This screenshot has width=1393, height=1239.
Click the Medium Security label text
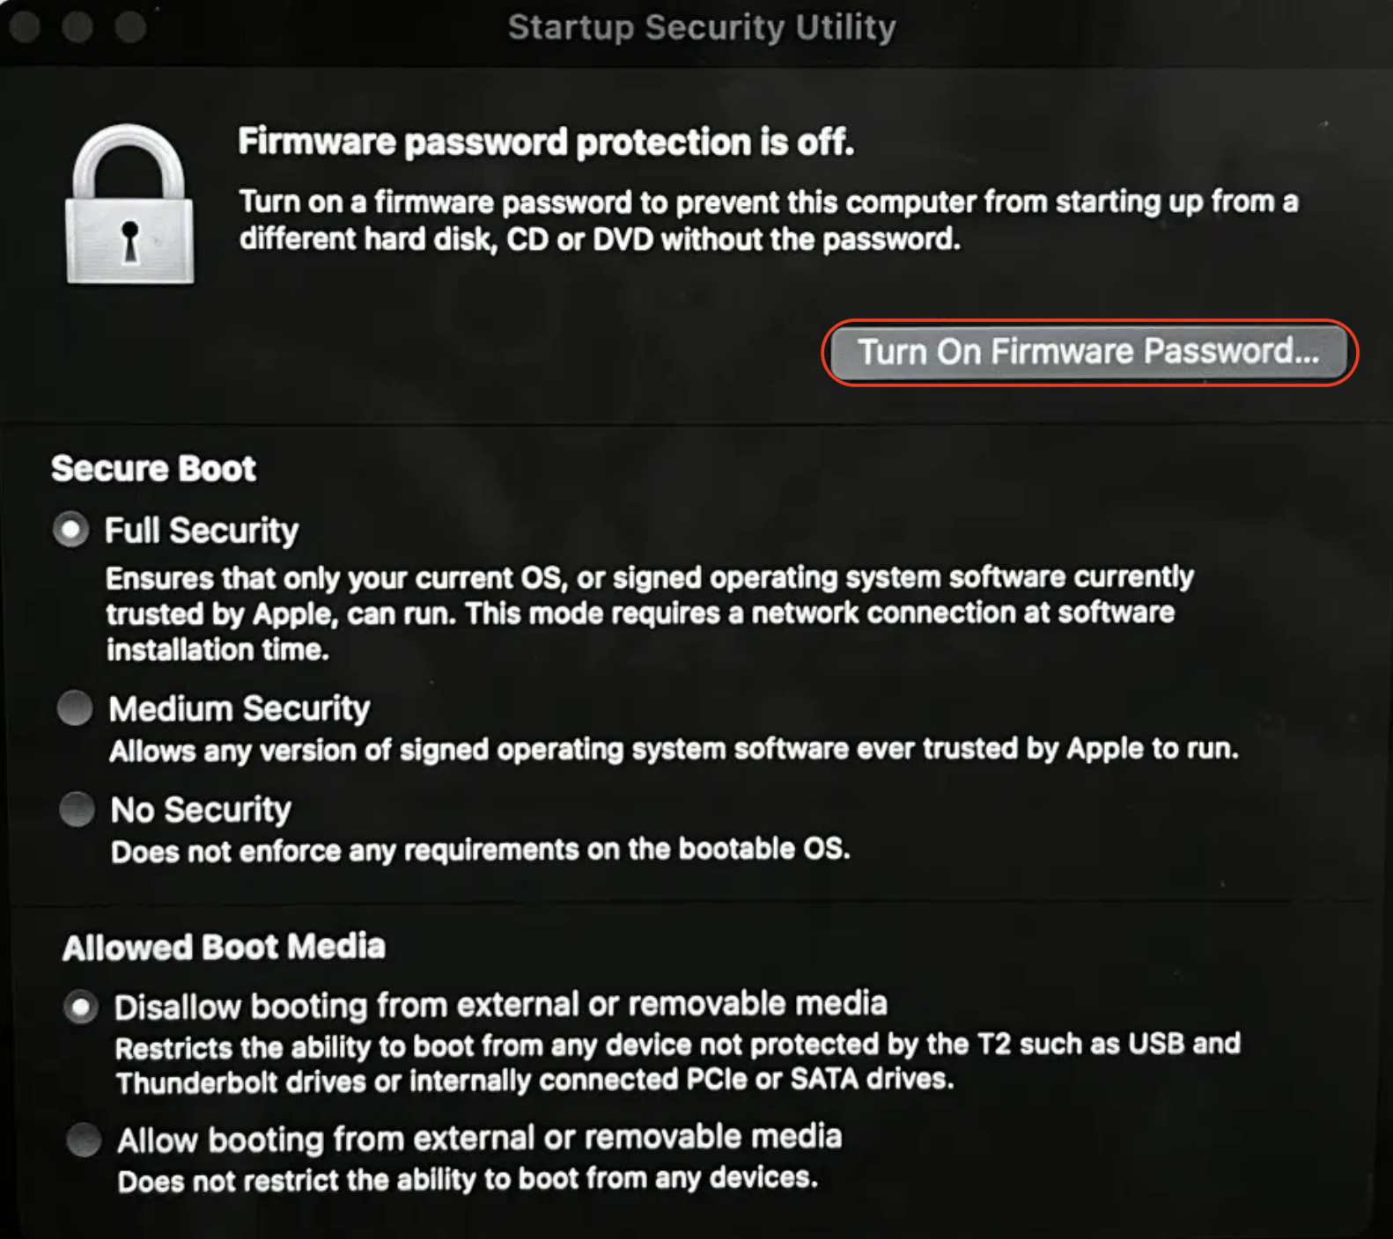tap(238, 707)
